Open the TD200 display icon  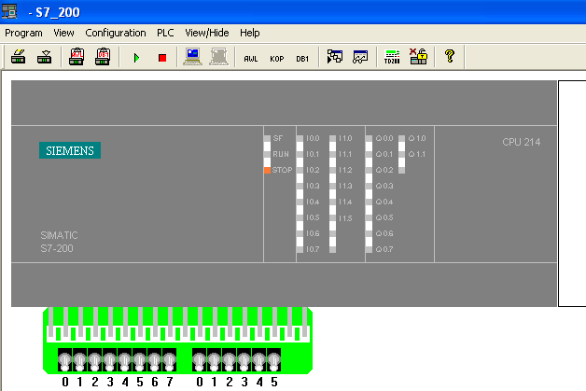tap(392, 57)
